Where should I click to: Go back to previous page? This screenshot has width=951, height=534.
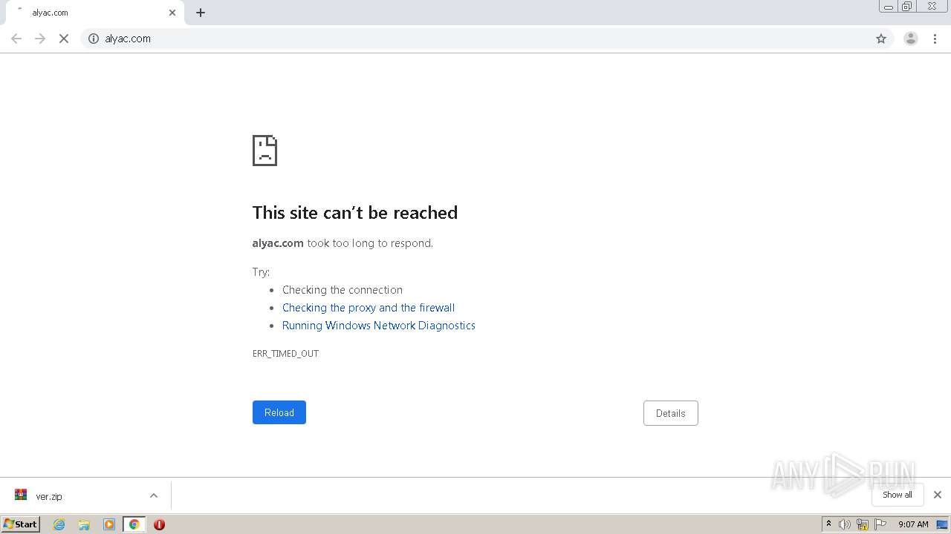(x=16, y=39)
